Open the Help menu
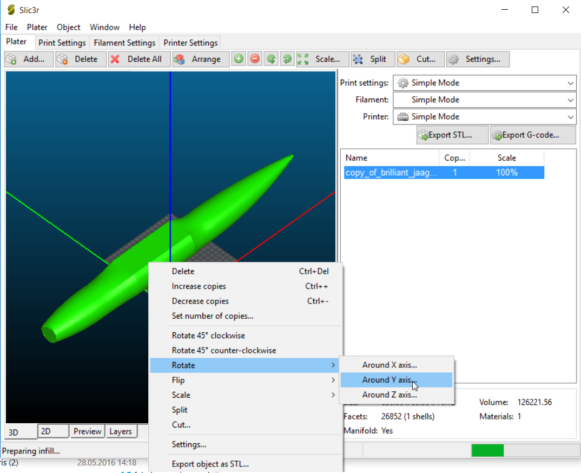 137,28
